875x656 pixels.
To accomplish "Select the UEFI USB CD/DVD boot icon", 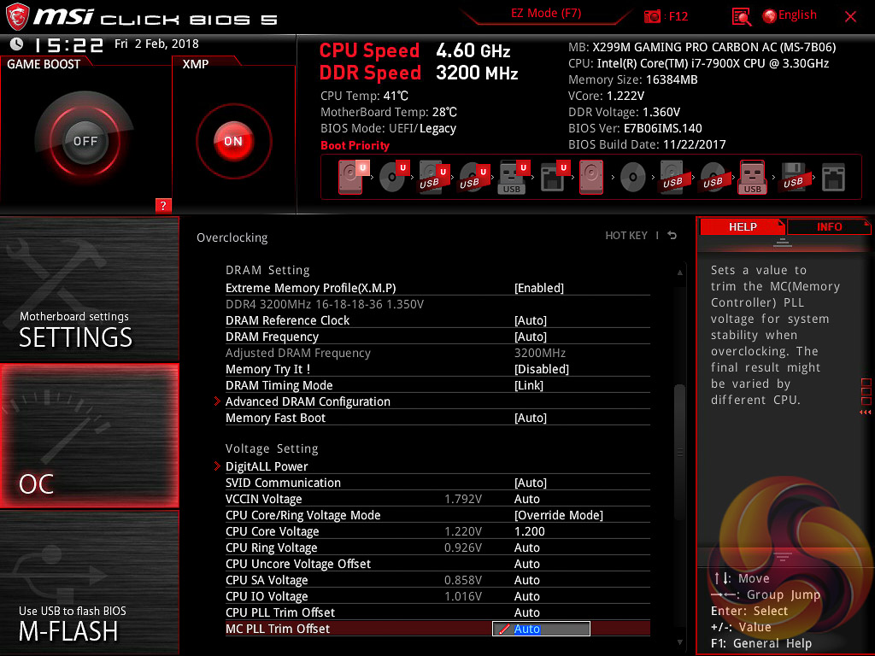I will click(473, 177).
